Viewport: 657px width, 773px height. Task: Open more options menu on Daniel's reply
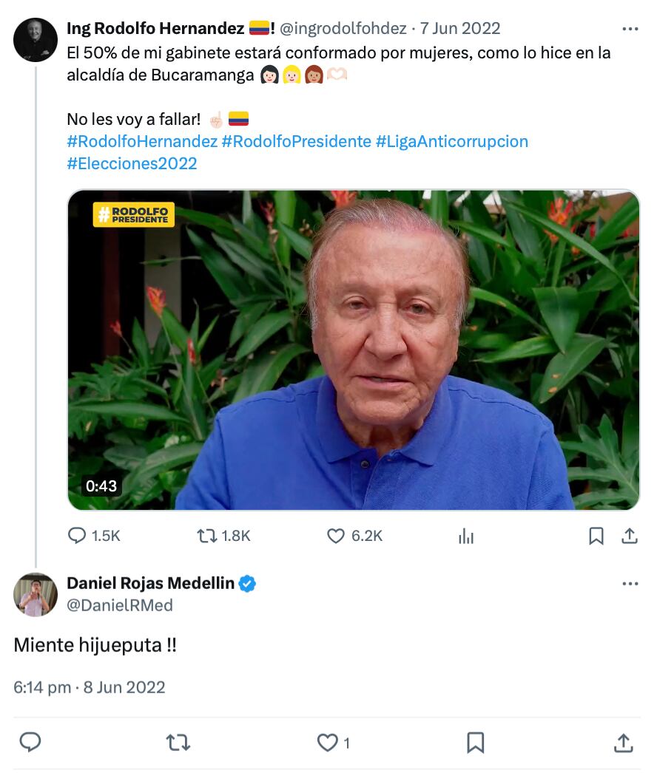(631, 583)
